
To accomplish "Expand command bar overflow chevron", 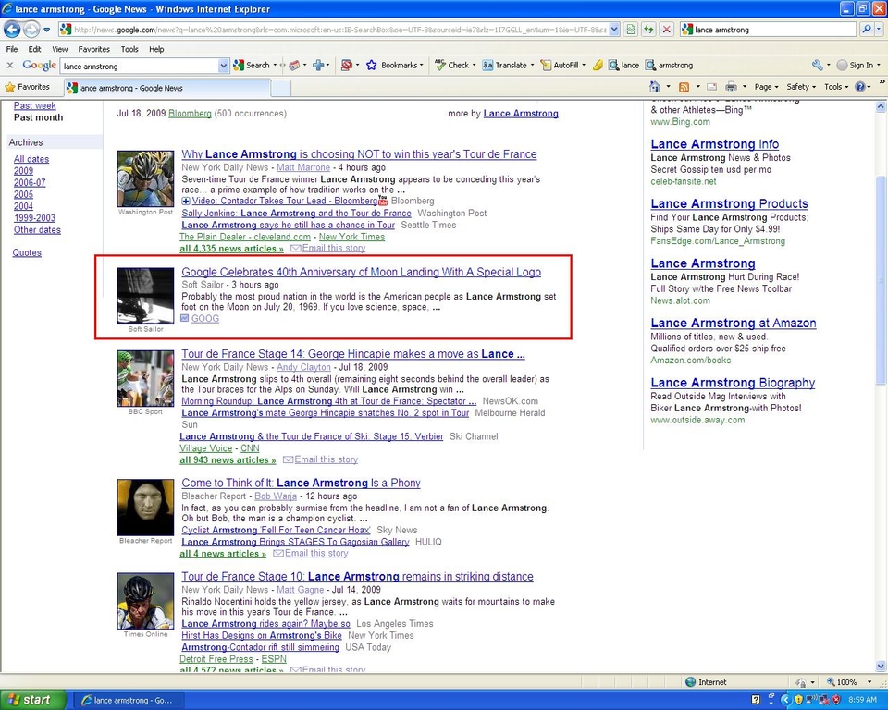I will coord(882,82).
